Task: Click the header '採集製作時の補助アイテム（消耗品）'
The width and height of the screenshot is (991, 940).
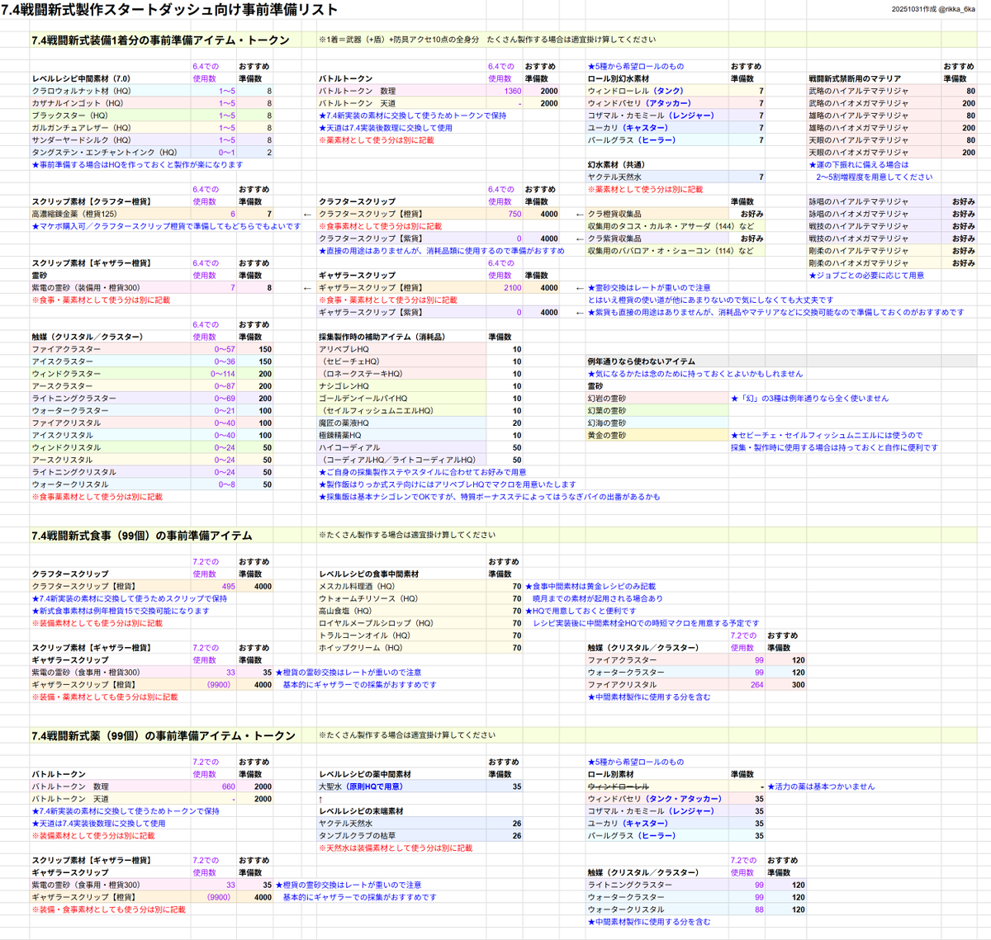Action: pos(382,337)
